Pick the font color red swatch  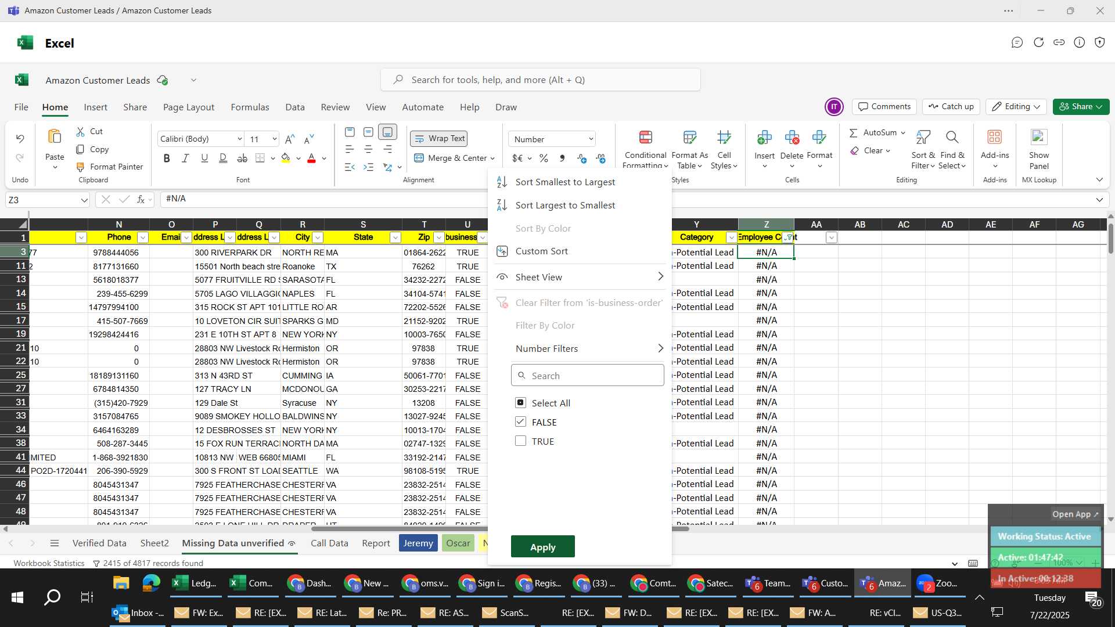311,158
